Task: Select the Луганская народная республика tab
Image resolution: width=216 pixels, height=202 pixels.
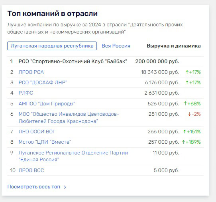Action: [x=52, y=46]
